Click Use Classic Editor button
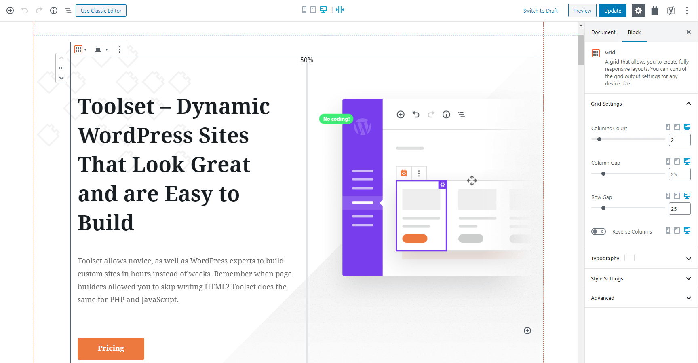 click(101, 11)
